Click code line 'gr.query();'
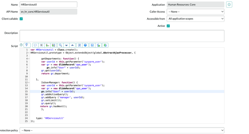The height and width of the screenshot is (134, 249). [x=49, y=103]
